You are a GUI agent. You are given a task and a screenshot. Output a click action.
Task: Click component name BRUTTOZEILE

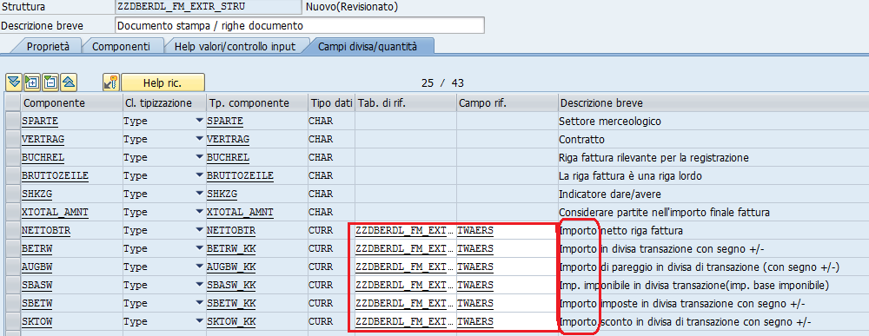(x=55, y=175)
